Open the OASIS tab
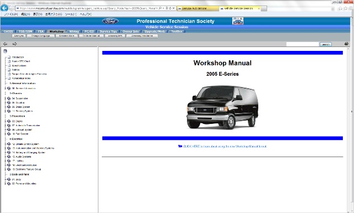This screenshot has width=354, height=213. pos(8,32)
